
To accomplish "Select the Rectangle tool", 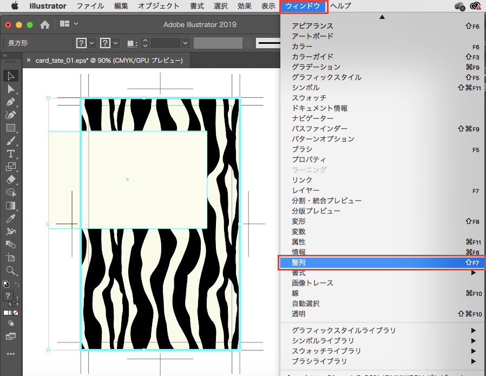I will tap(10, 128).
